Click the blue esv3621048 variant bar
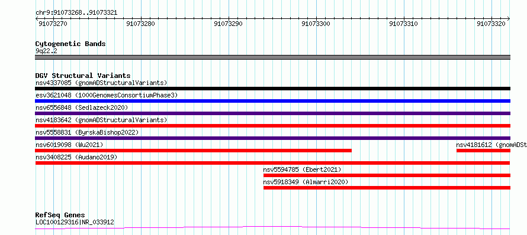This screenshot has height=235, width=527. click(272, 101)
